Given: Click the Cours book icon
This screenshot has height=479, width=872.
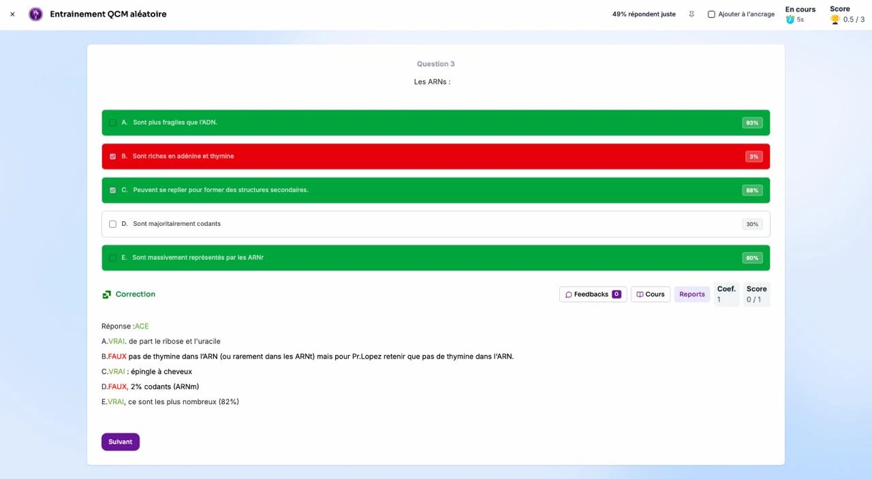Looking at the screenshot, I should point(640,295).
